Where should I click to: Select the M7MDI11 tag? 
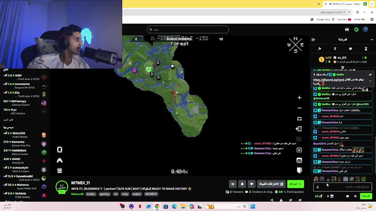click(151, 194)
